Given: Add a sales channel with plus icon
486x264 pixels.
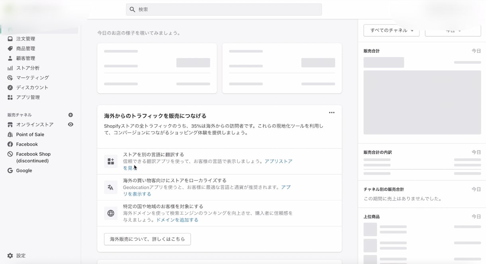Looking at the screenshot, I should point(71,115).
